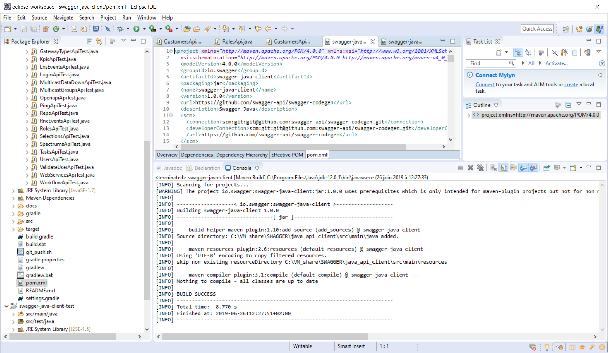Viewport: 608px width, 353px height.
Task: Collapse the swagger-java-client-test project
Action: tap(7, 306)
